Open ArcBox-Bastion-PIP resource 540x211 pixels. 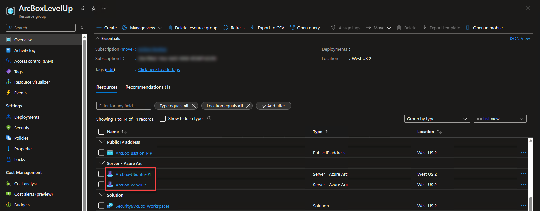coord(134,153)
